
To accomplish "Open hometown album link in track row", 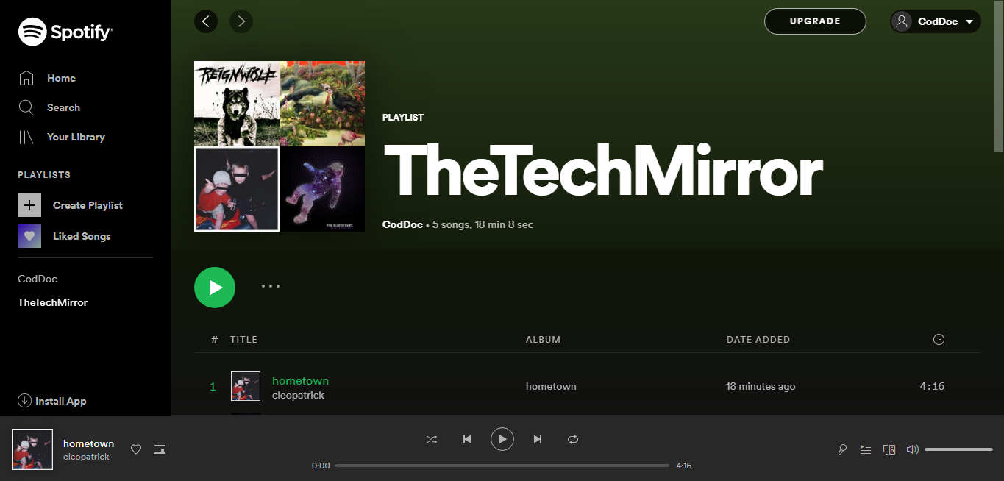I will 551,386.
